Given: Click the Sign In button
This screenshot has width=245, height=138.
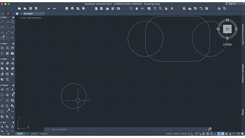Looking at the screenshot, I should pos(232,4).
